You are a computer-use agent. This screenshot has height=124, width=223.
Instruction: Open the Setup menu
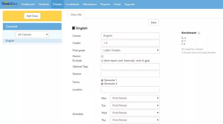pyautogui.click(x=117, y=4)
